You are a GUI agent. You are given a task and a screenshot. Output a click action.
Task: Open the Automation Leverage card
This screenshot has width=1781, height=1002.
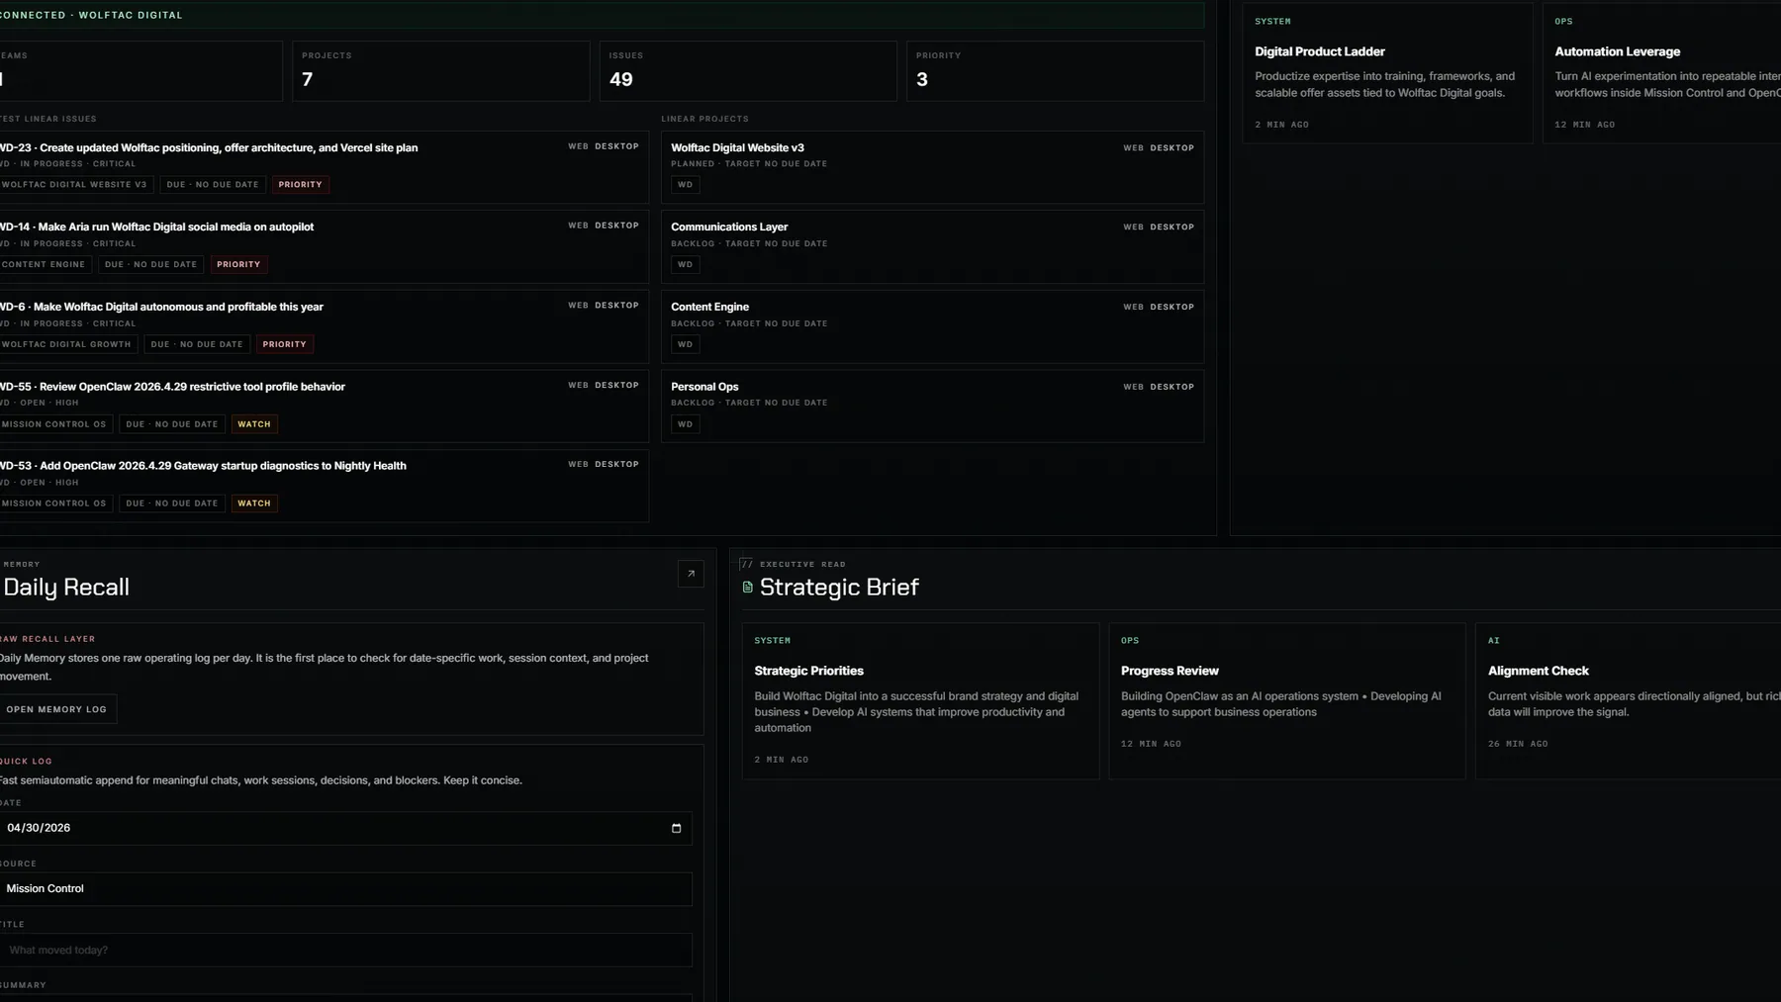(x=1662, y=73)
